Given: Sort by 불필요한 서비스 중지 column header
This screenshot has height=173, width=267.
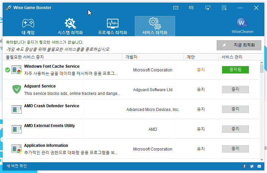Looking at the screenshot, I should click(63, 57).
